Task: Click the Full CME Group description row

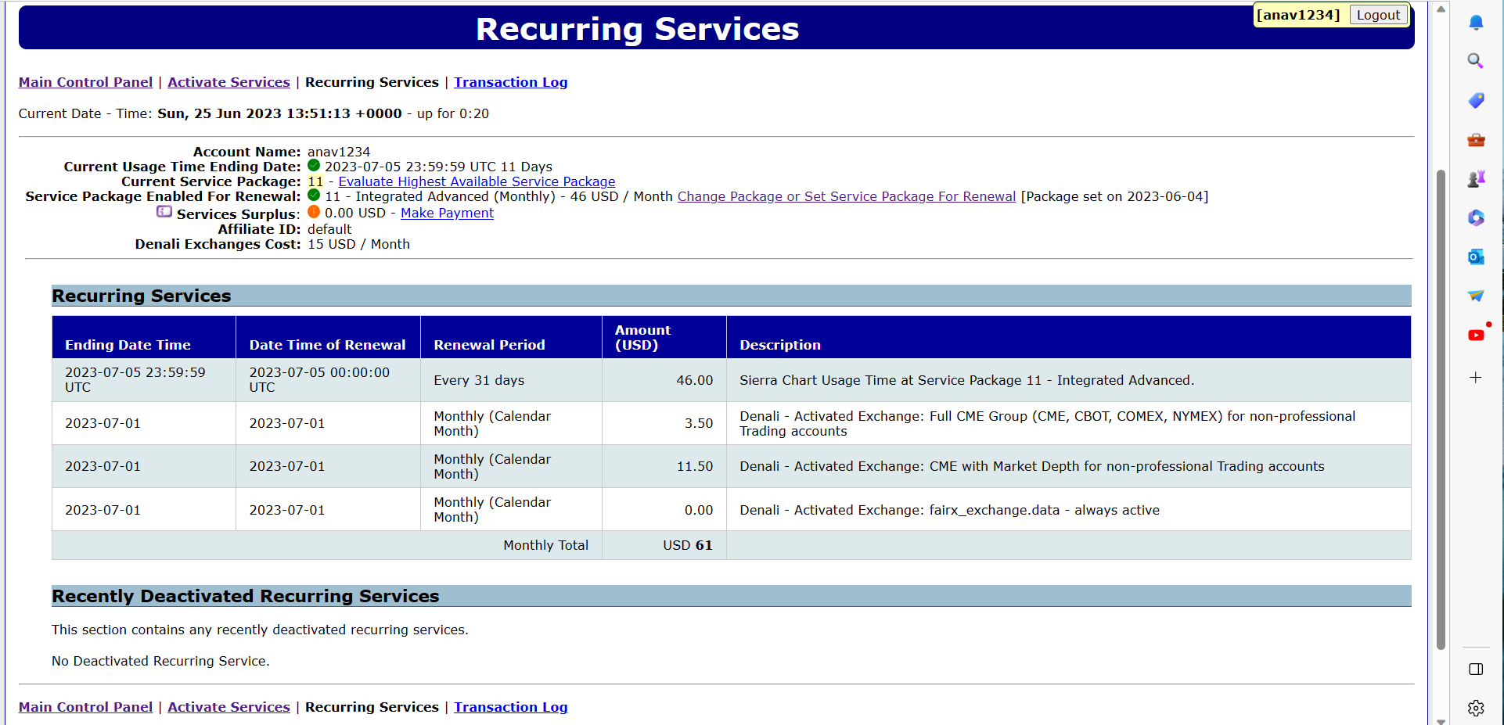Action: pyautogui.click(x=1069, y=423)
